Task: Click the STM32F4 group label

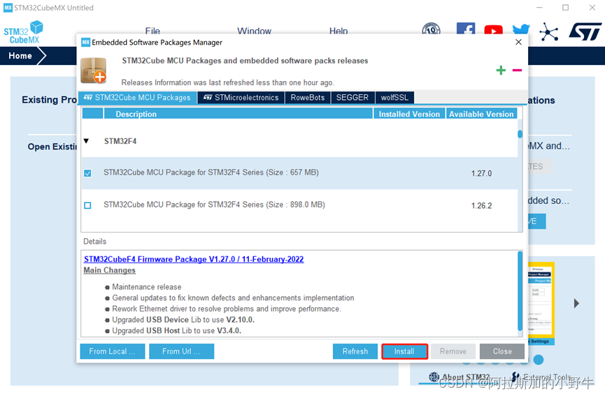Action: tap(120, 141)
